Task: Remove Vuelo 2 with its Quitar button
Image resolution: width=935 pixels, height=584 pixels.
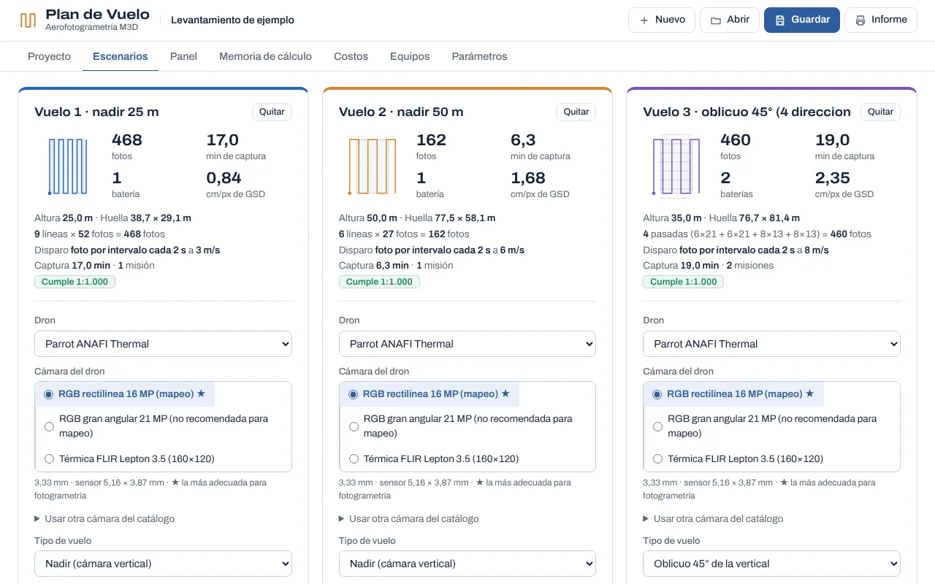Action: pyautogui.click(x=576, y=112)
